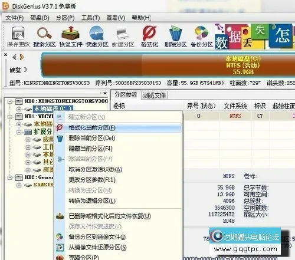Collapse the 扩展分区 tree node
The width and height of the screenshot is (295, 260).
19,132
